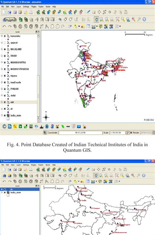Click Toggle Editing pencil icon in education window
This screenshot has width=155, height=235.
tap(88, 12)
